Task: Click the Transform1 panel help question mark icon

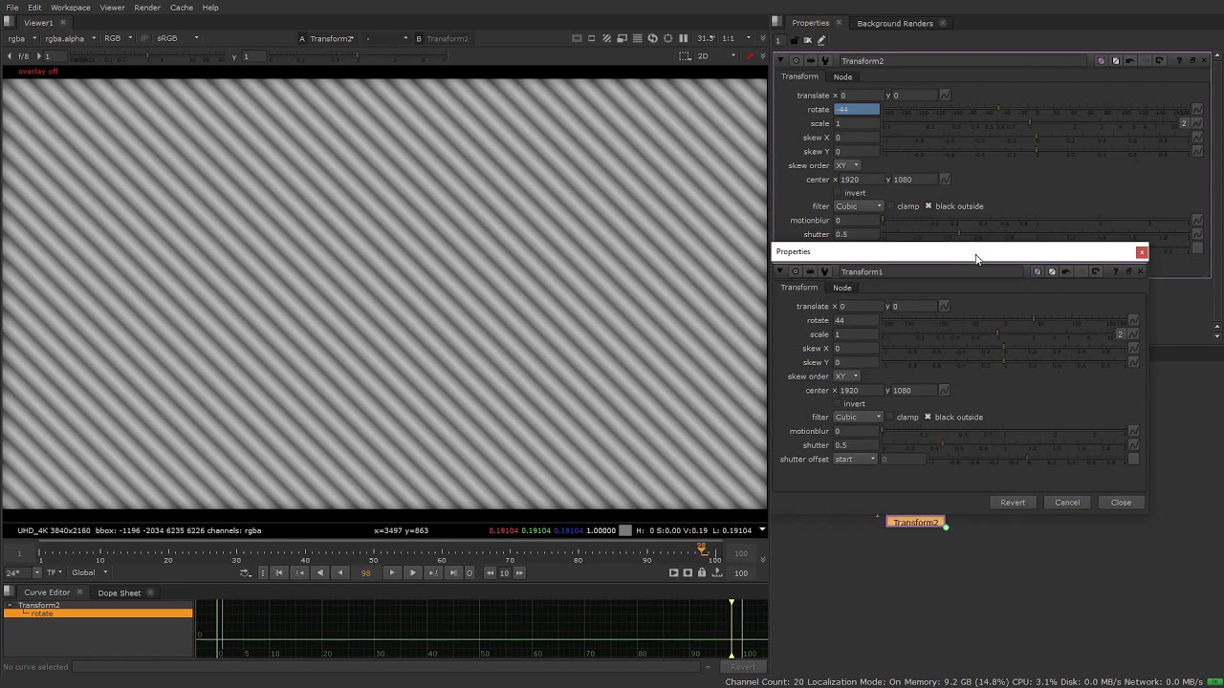Action: click(x=1115, y=271)
